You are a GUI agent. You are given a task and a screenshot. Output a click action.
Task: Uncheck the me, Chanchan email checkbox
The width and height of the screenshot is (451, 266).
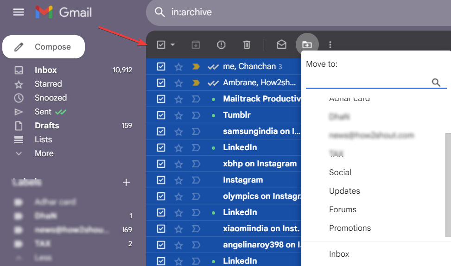click(x=161, y=66)
